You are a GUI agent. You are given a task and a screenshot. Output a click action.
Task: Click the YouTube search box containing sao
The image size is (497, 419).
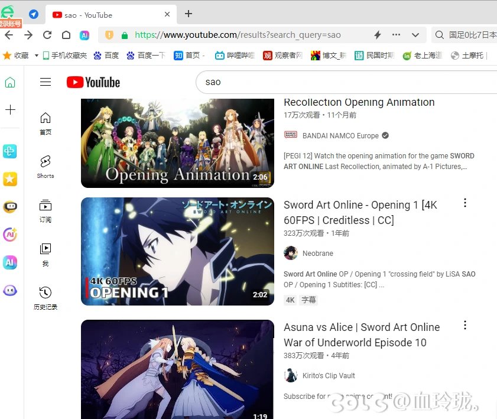tap(346, 82)
